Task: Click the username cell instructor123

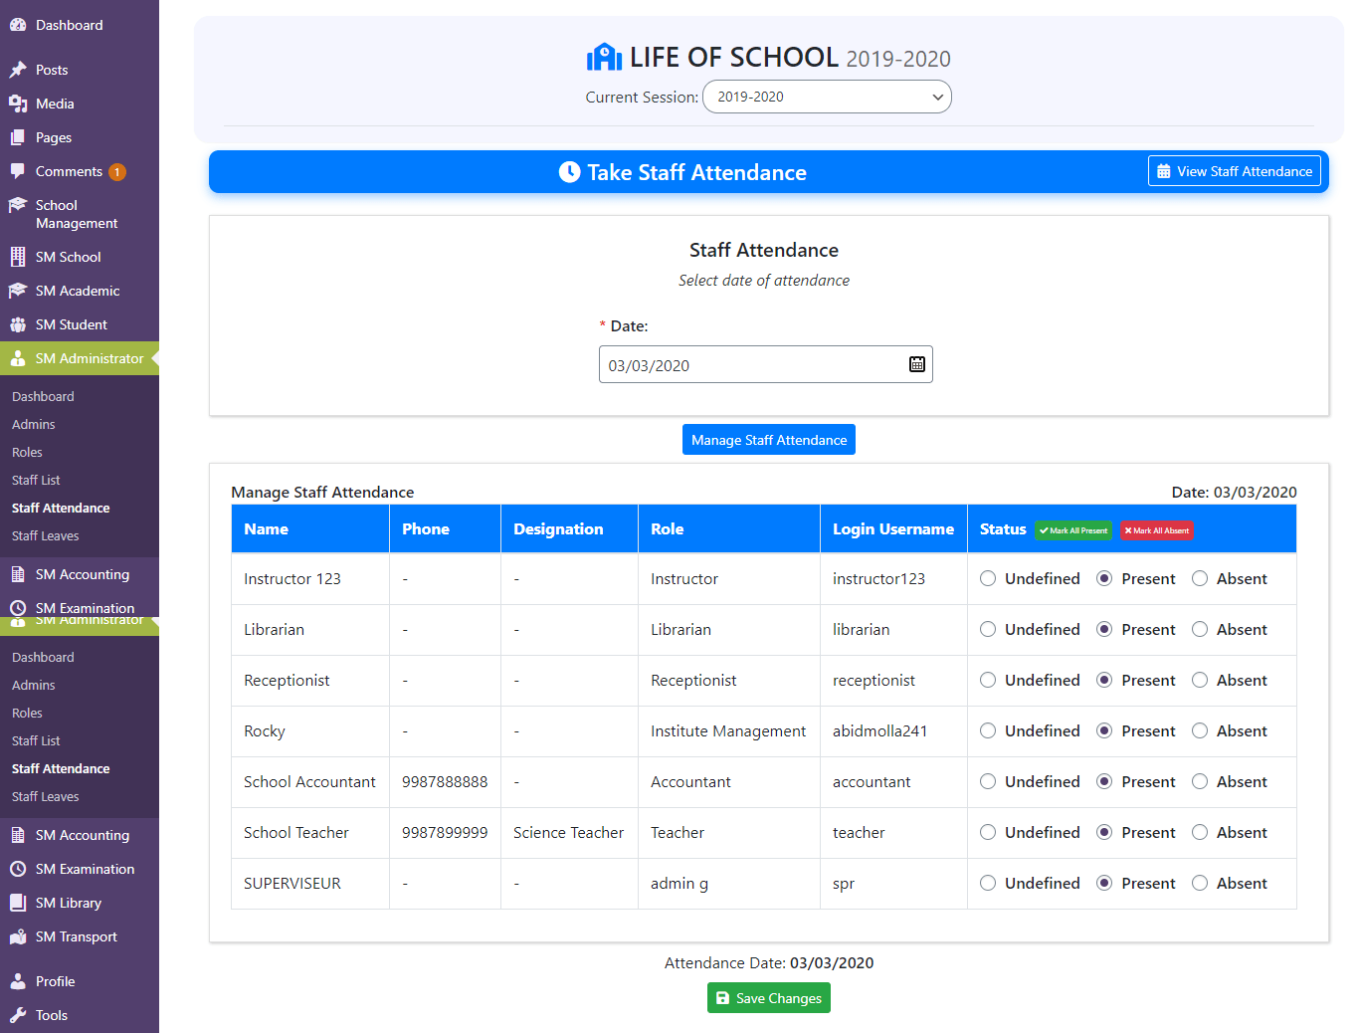Action: pyautogui.click(x=894, y=579)
